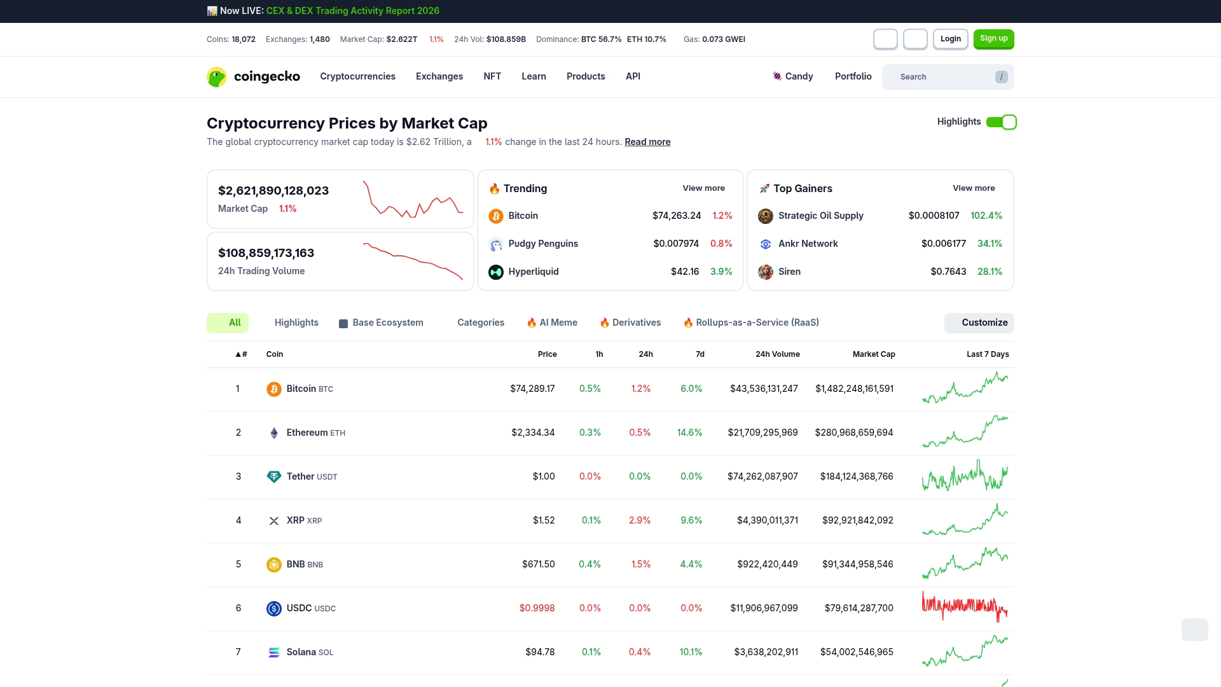
Task: Open the Cryptocurrencies menu
Action: (357, 76)
